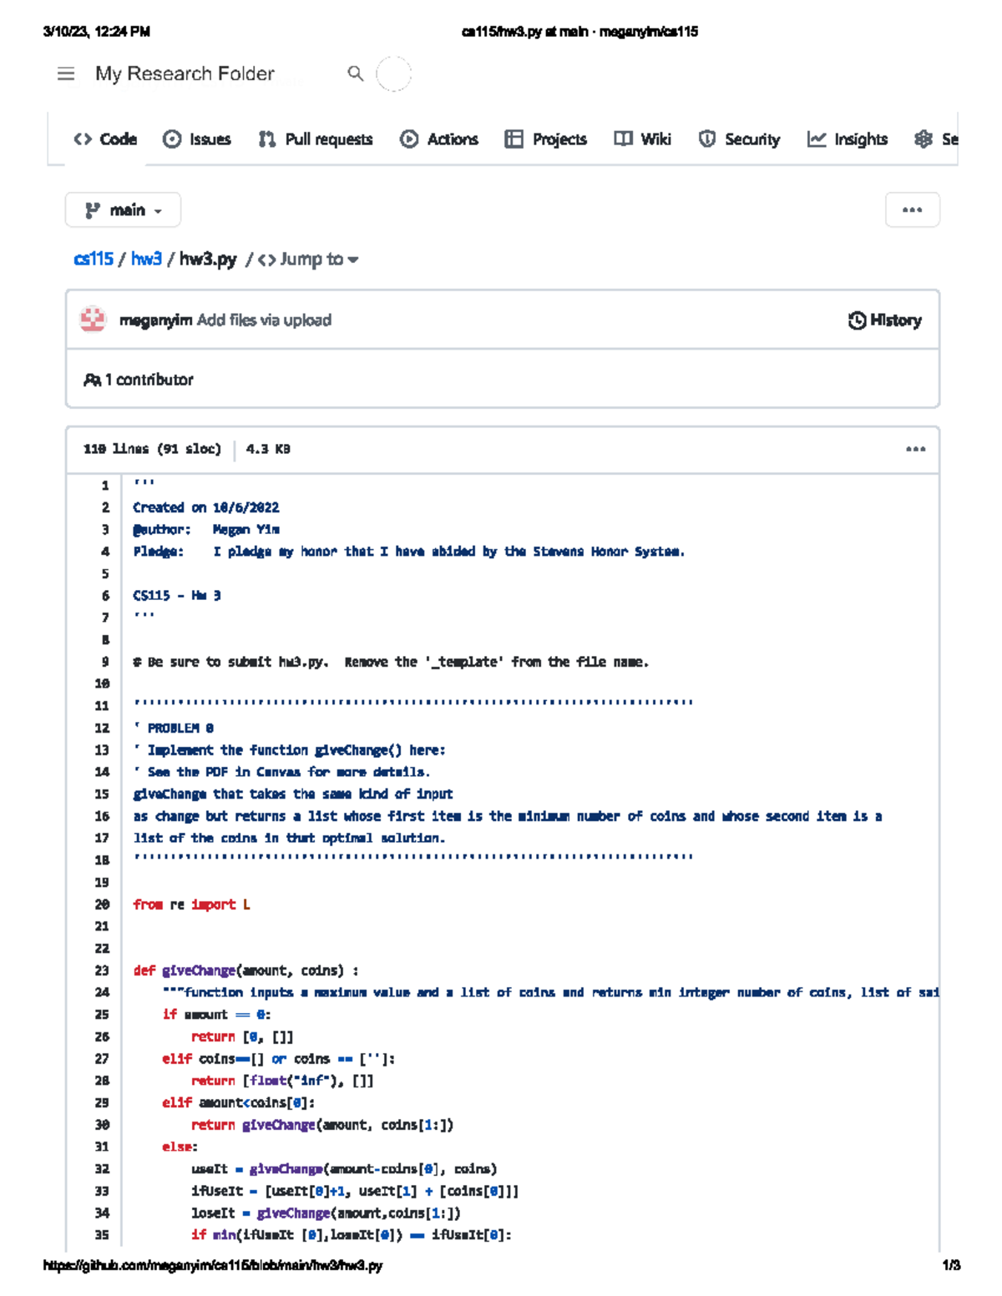This screenshot has height=1296, width=1002.
Task: Click the search magnifier icon
Action: point(356,73)
